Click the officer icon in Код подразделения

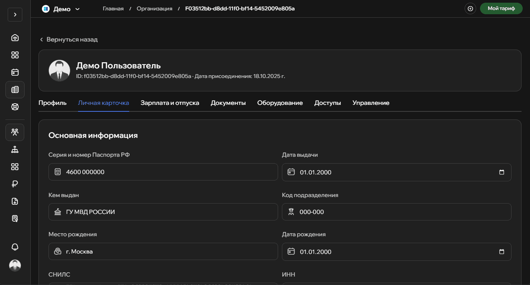291,212
